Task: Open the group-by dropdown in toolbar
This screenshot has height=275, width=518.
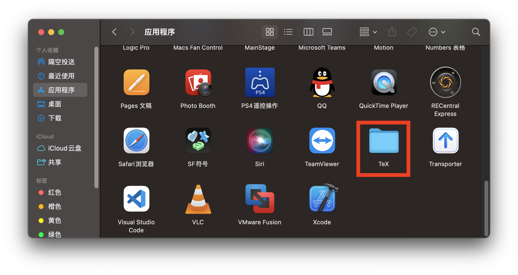Action: click(368, 32)
